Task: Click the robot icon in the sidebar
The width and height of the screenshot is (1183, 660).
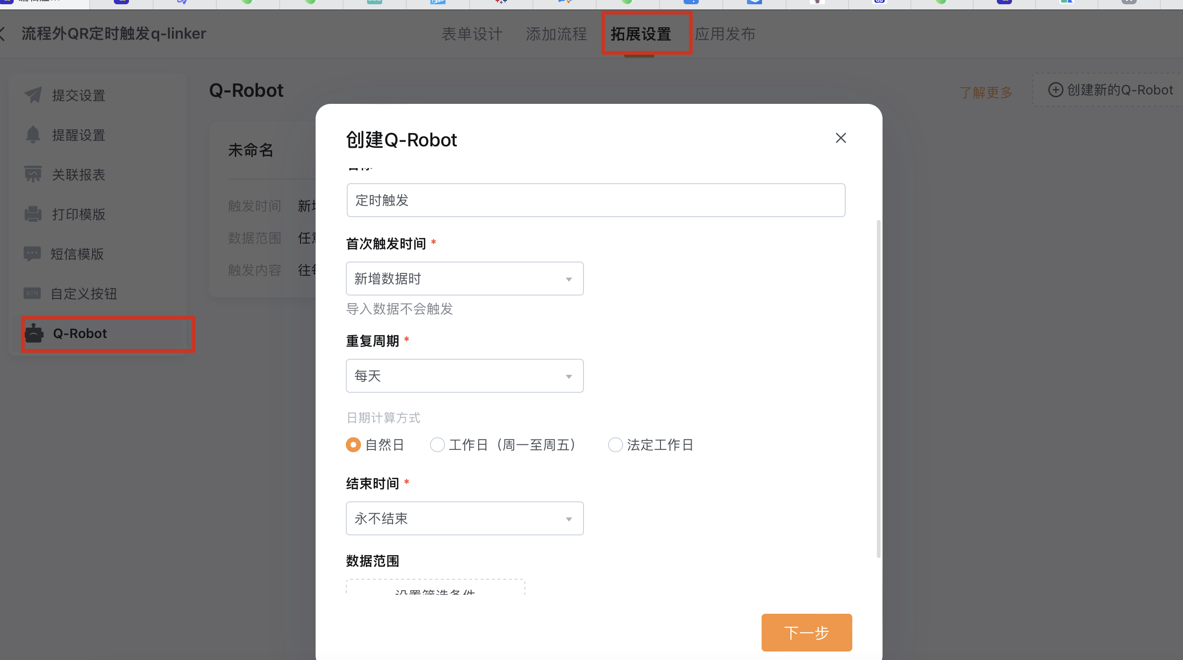Action: 34,333
